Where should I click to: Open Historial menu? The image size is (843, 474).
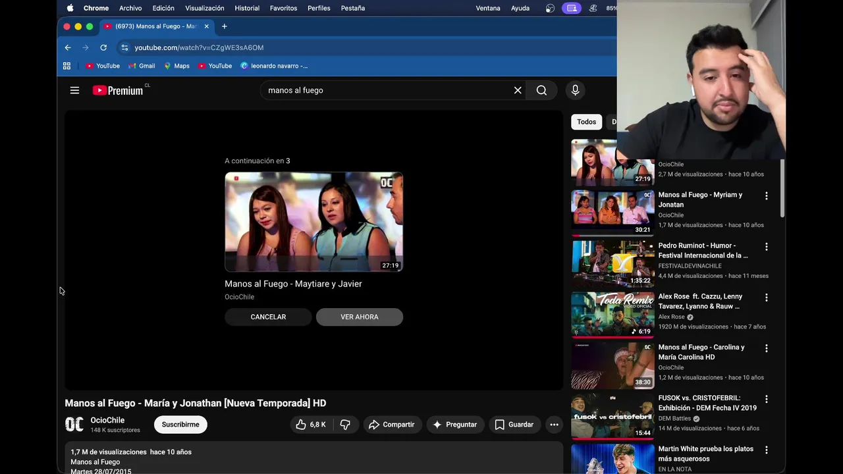click(247, 8)
